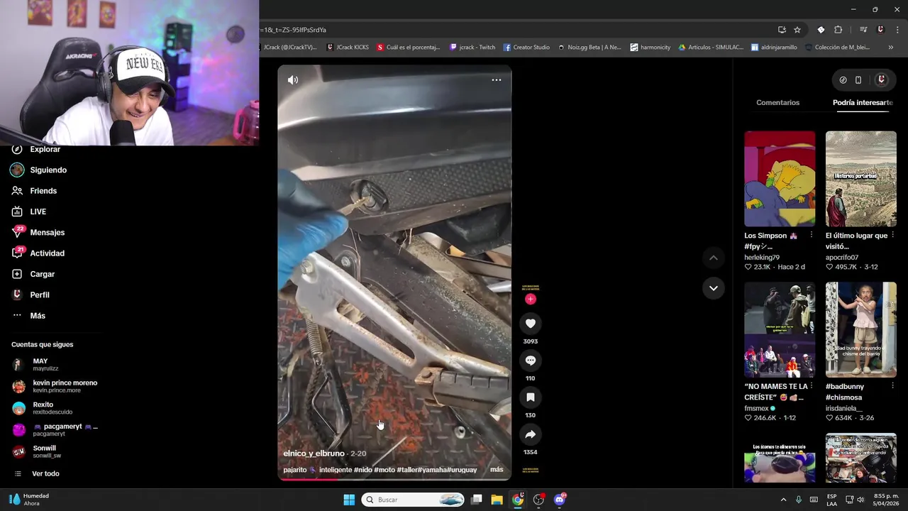Viewport: 908px width, 511px height.
Task: Open the Windows Start menu
Action: coord(349,500)
